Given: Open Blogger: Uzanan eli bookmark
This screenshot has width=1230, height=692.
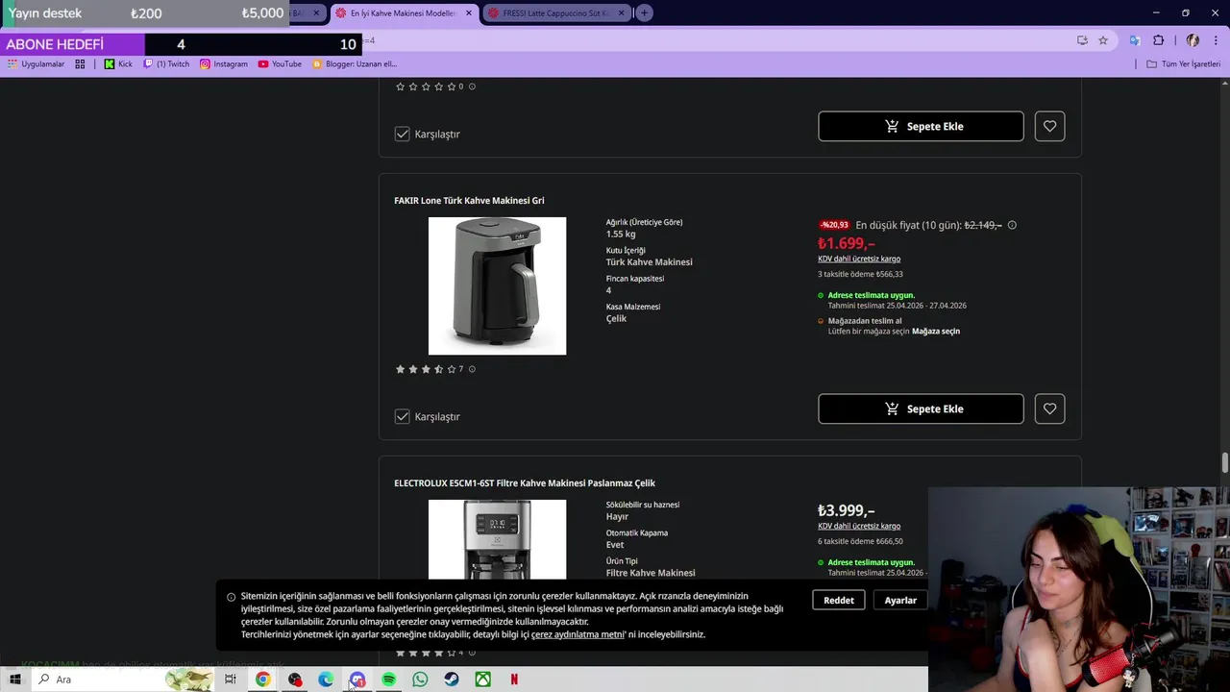Looking at the screenshot, I should coord(354,64).
